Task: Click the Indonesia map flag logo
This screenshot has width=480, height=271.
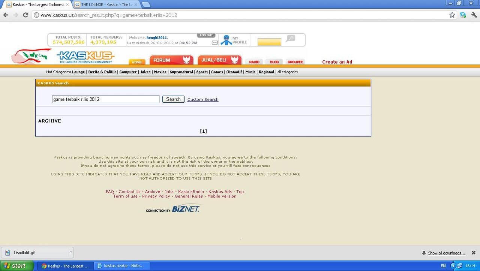Action: click(31, 57)
